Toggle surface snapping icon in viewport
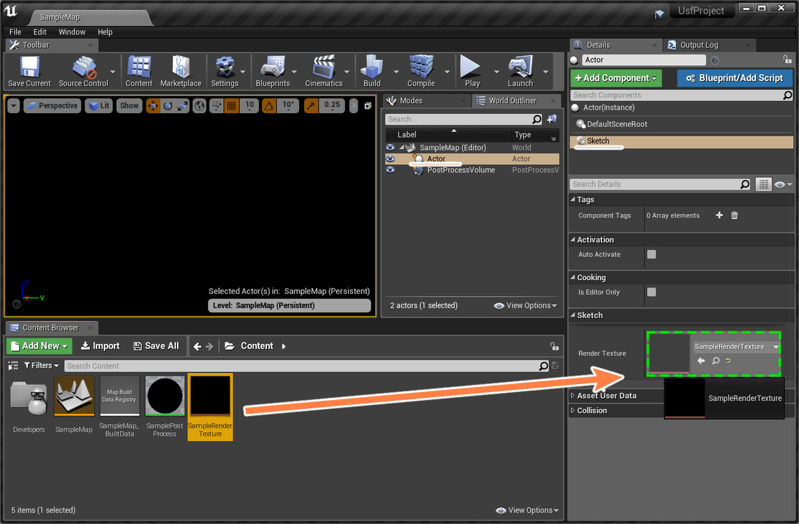799x524 pixels. (216, 106)
